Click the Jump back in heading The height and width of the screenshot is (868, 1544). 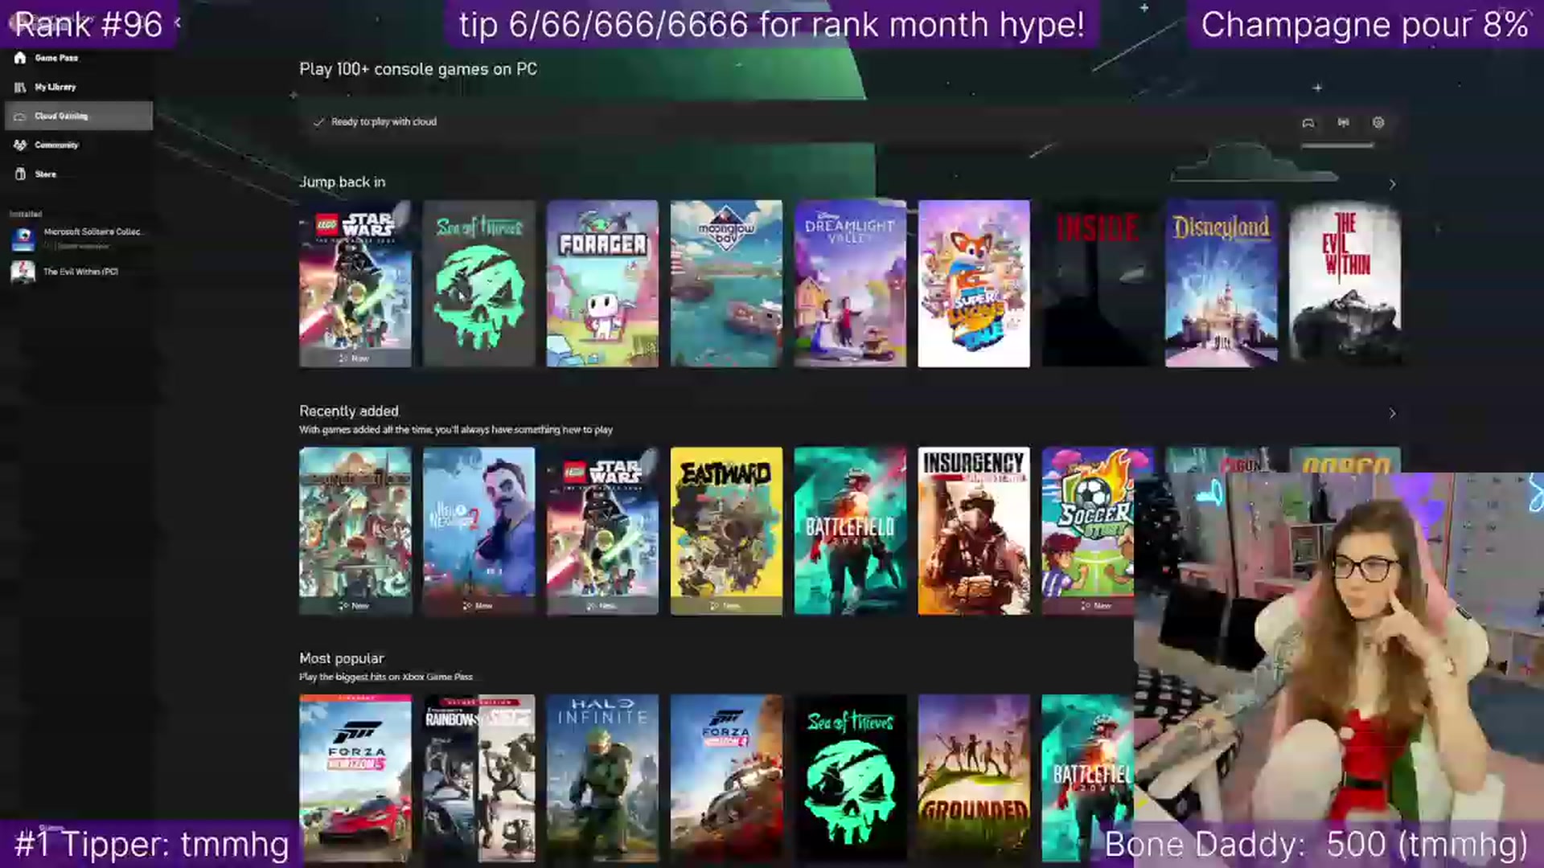343,182
